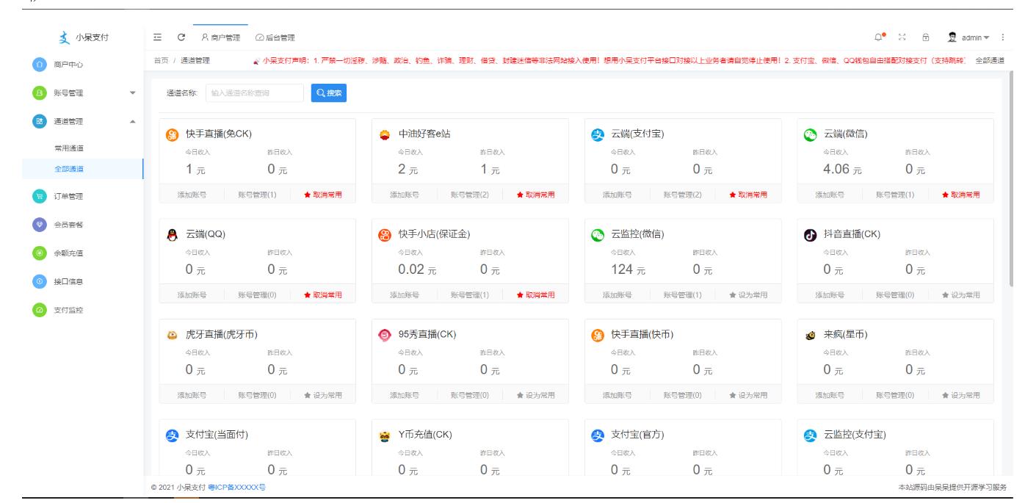Click the 通道名称 search input field
Screen dimensions: 1025x503
point(254,93)
